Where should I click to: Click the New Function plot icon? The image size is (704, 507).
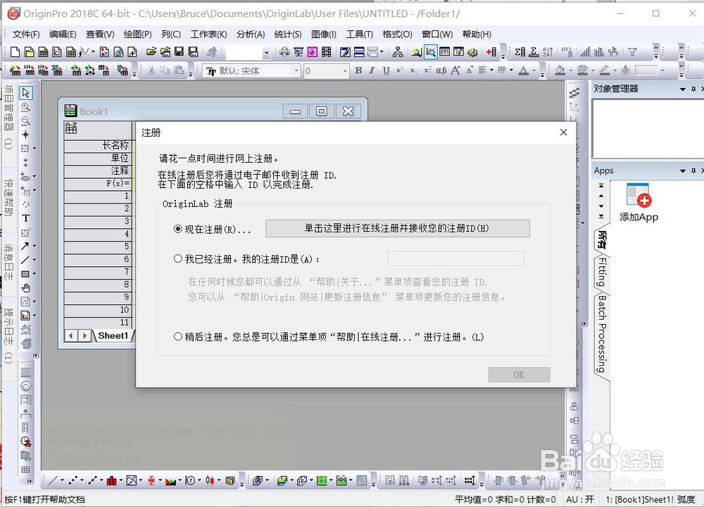pyautogui.click(x=84, y=52)
